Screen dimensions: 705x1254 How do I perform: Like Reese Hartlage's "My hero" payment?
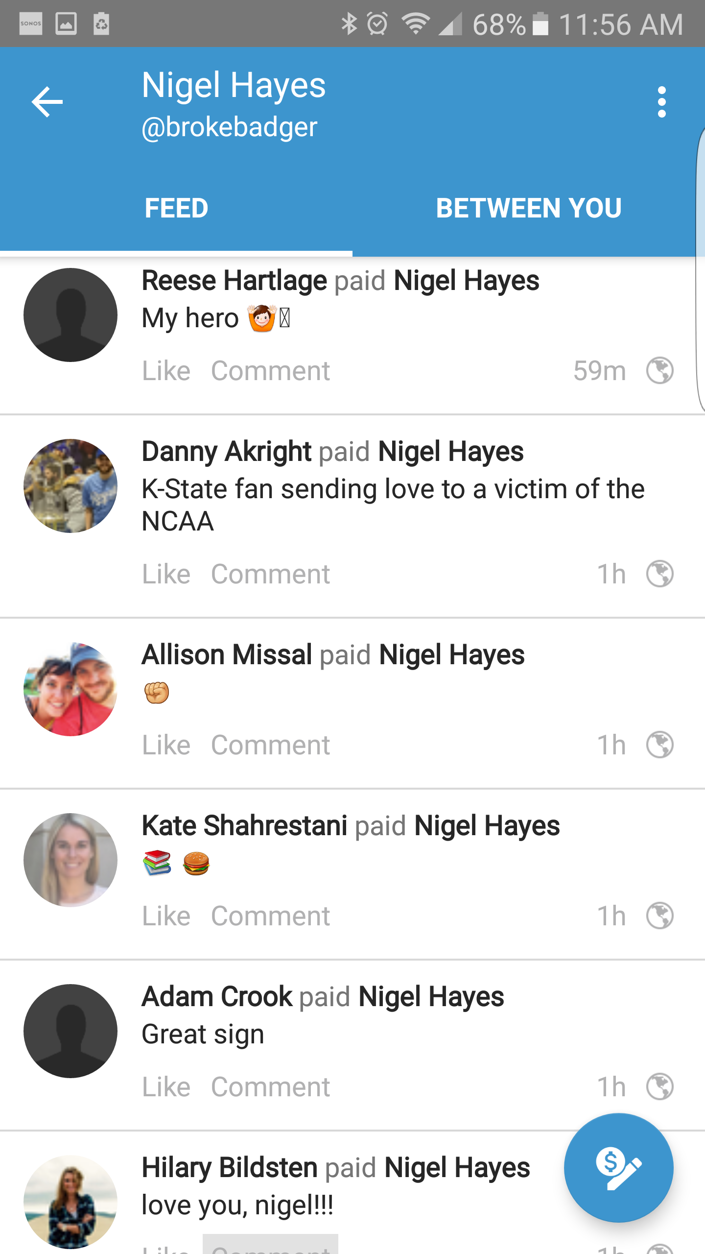pos(166,371)
